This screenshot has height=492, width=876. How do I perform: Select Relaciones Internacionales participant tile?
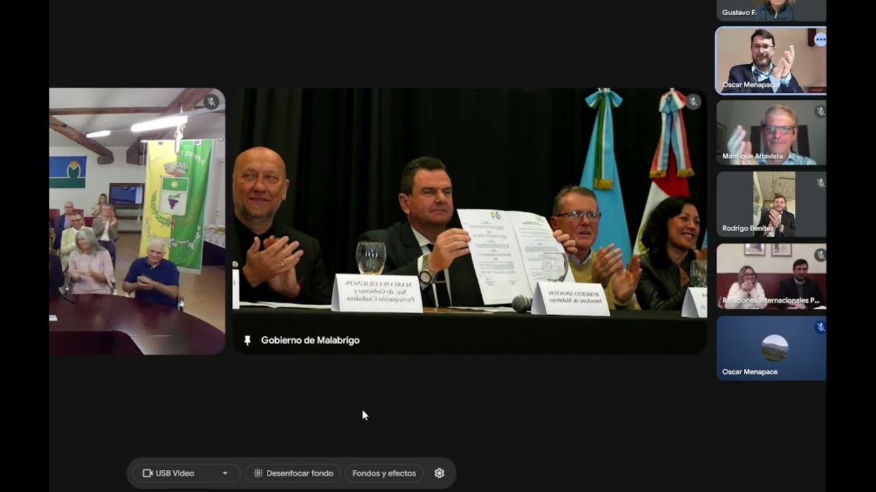point(771,276)
